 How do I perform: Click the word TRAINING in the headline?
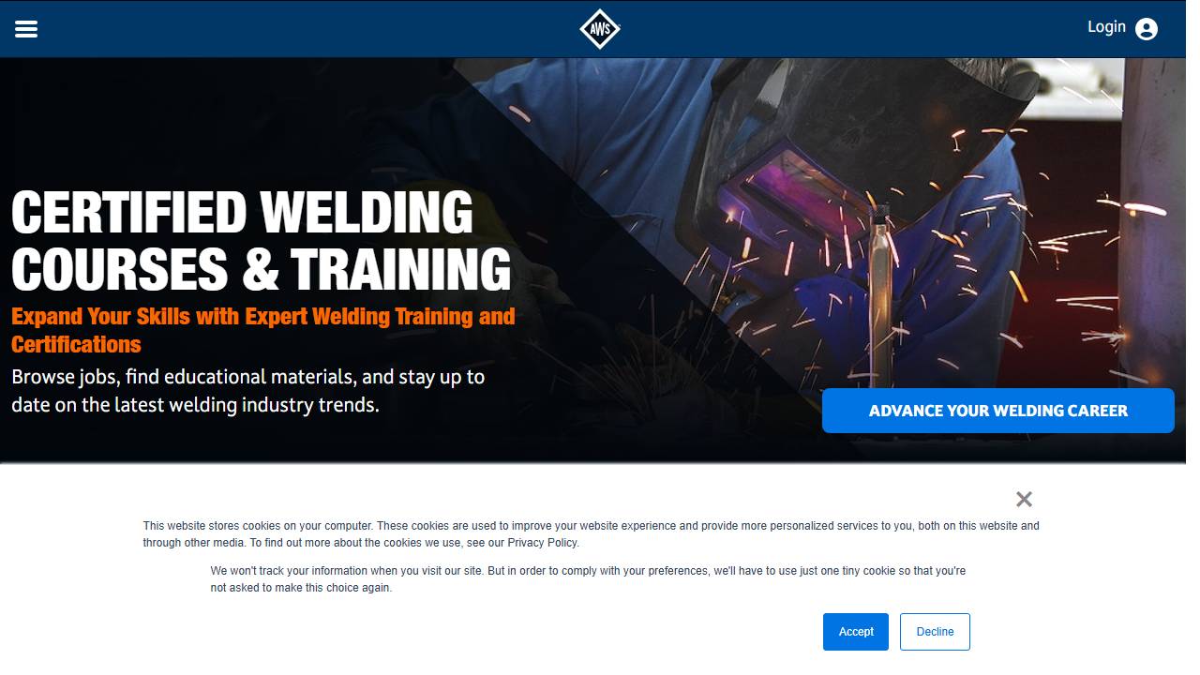pos(400,269)
